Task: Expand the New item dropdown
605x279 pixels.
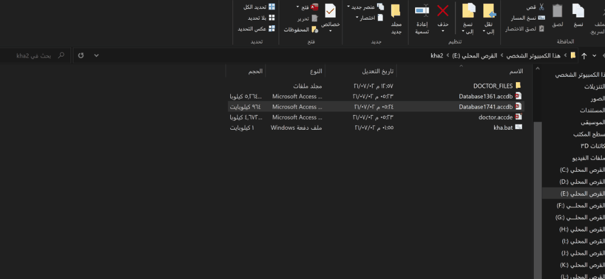Action: click(348, 7)
